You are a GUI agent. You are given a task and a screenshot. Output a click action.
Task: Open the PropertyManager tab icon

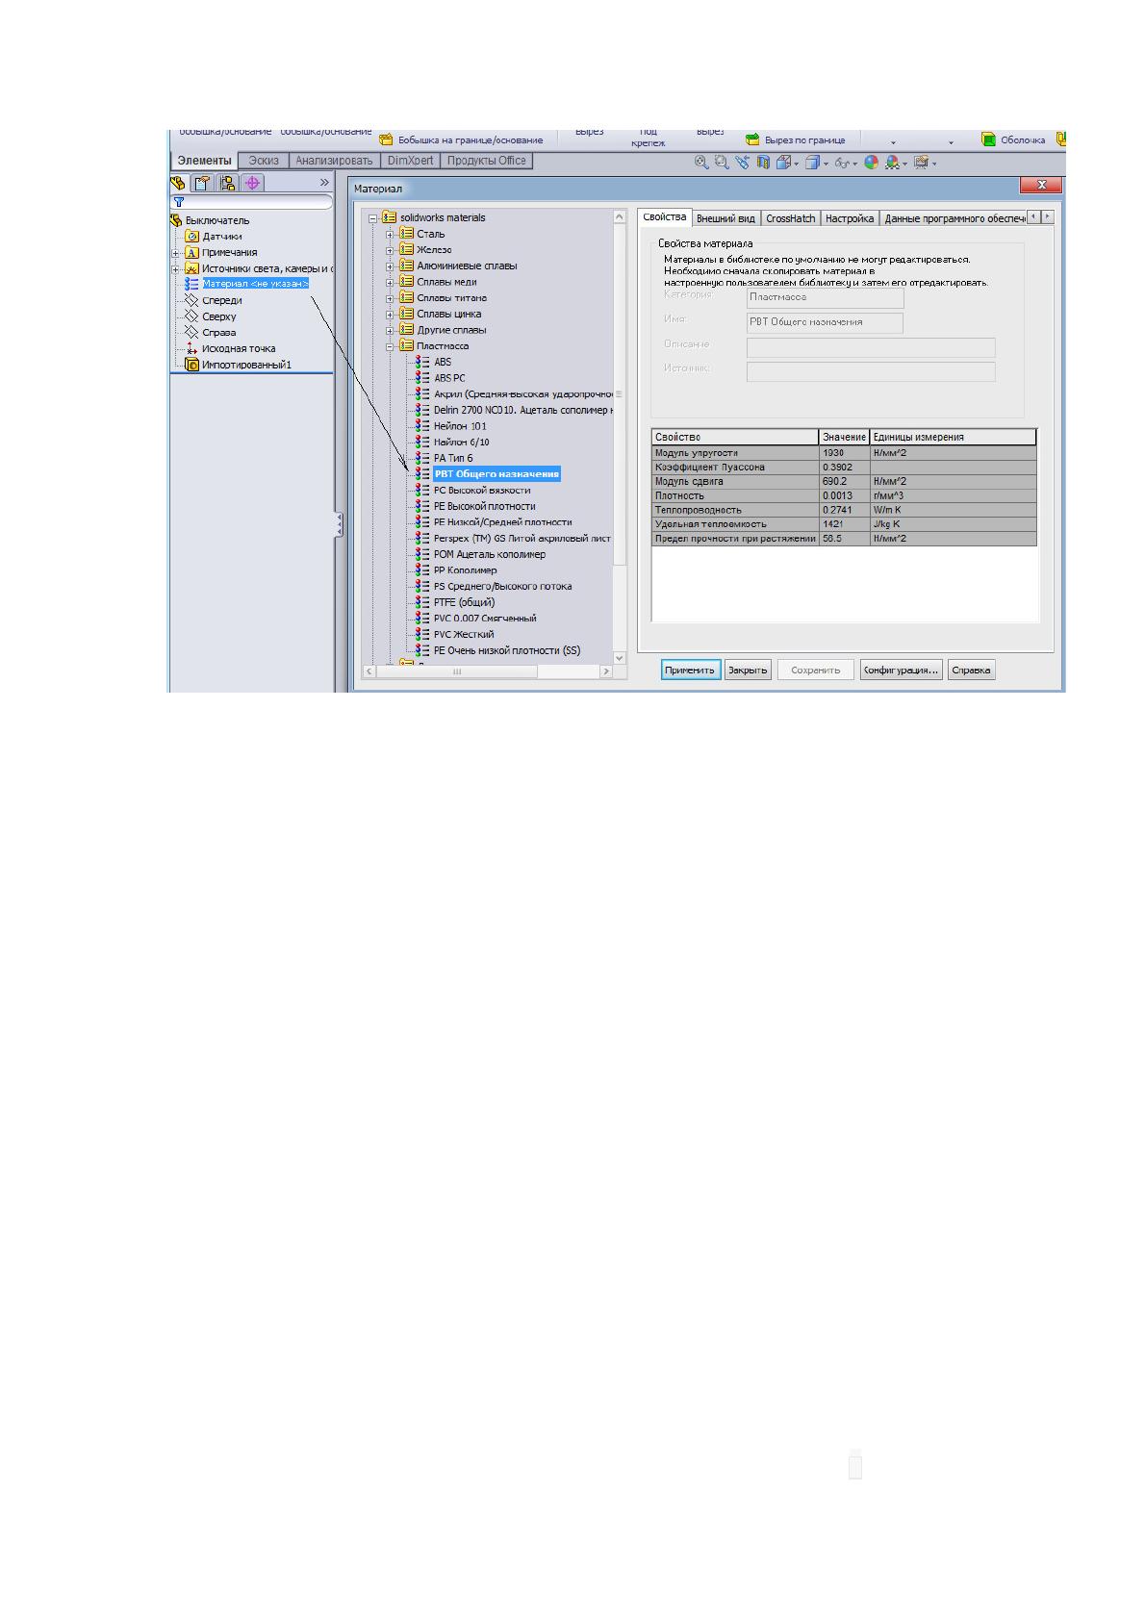[203, 183]
